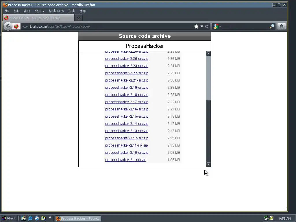Image resolution: width=296 pixels, height=222 pixels.
Task: Download processhacker-2.19-src.zip
Action: tap(127, 88)
